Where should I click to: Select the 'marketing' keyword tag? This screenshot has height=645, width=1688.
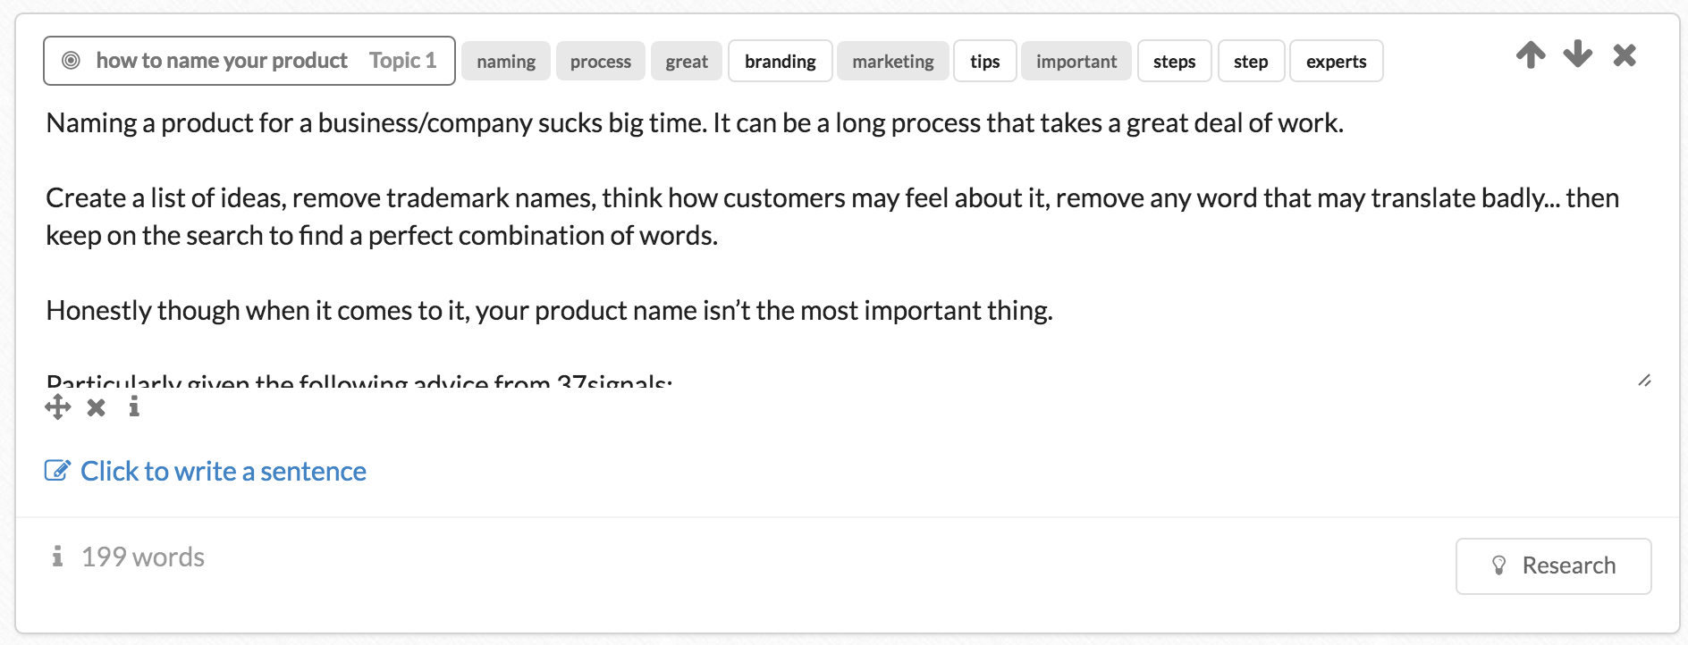tap(893, 61)
